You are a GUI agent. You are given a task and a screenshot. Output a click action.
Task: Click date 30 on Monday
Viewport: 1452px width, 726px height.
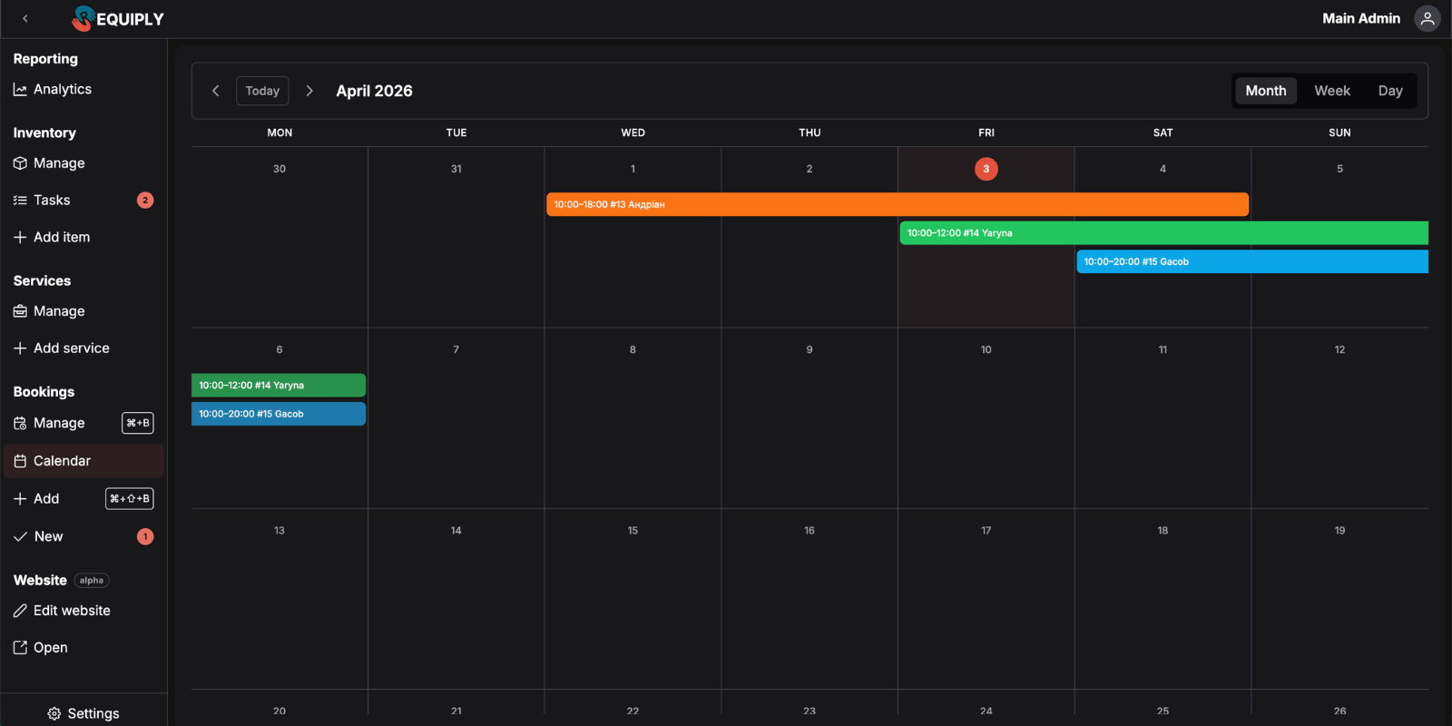pyautogui.click(x=280, y=169)
